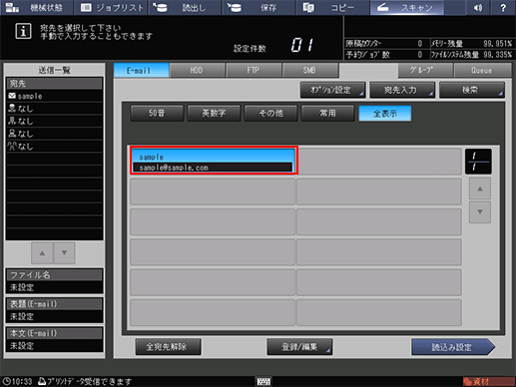Open the ジョブリスト job list
516x387 pixels.
click(112, 7)
